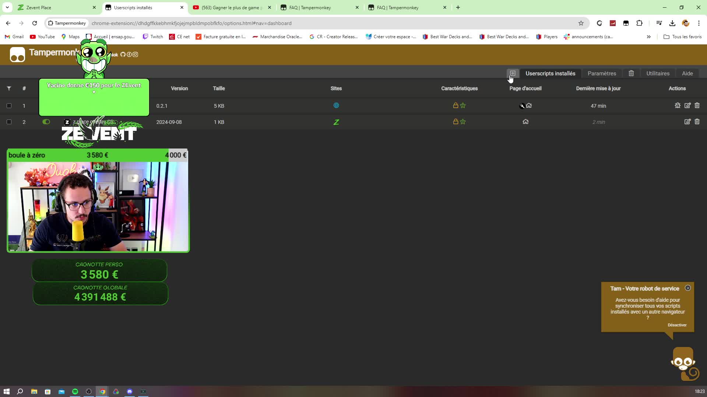Click the globe site icon in row 1
The height and width of the screenshot is (397, 707).
tap(336, 105)
